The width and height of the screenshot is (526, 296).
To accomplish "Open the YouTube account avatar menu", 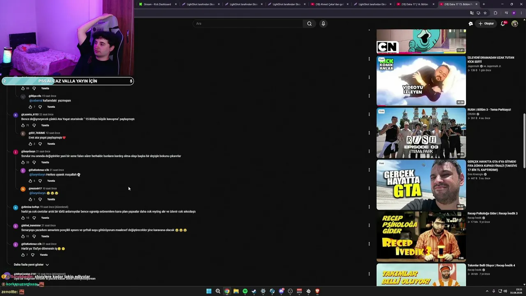I will pos(514,23).
